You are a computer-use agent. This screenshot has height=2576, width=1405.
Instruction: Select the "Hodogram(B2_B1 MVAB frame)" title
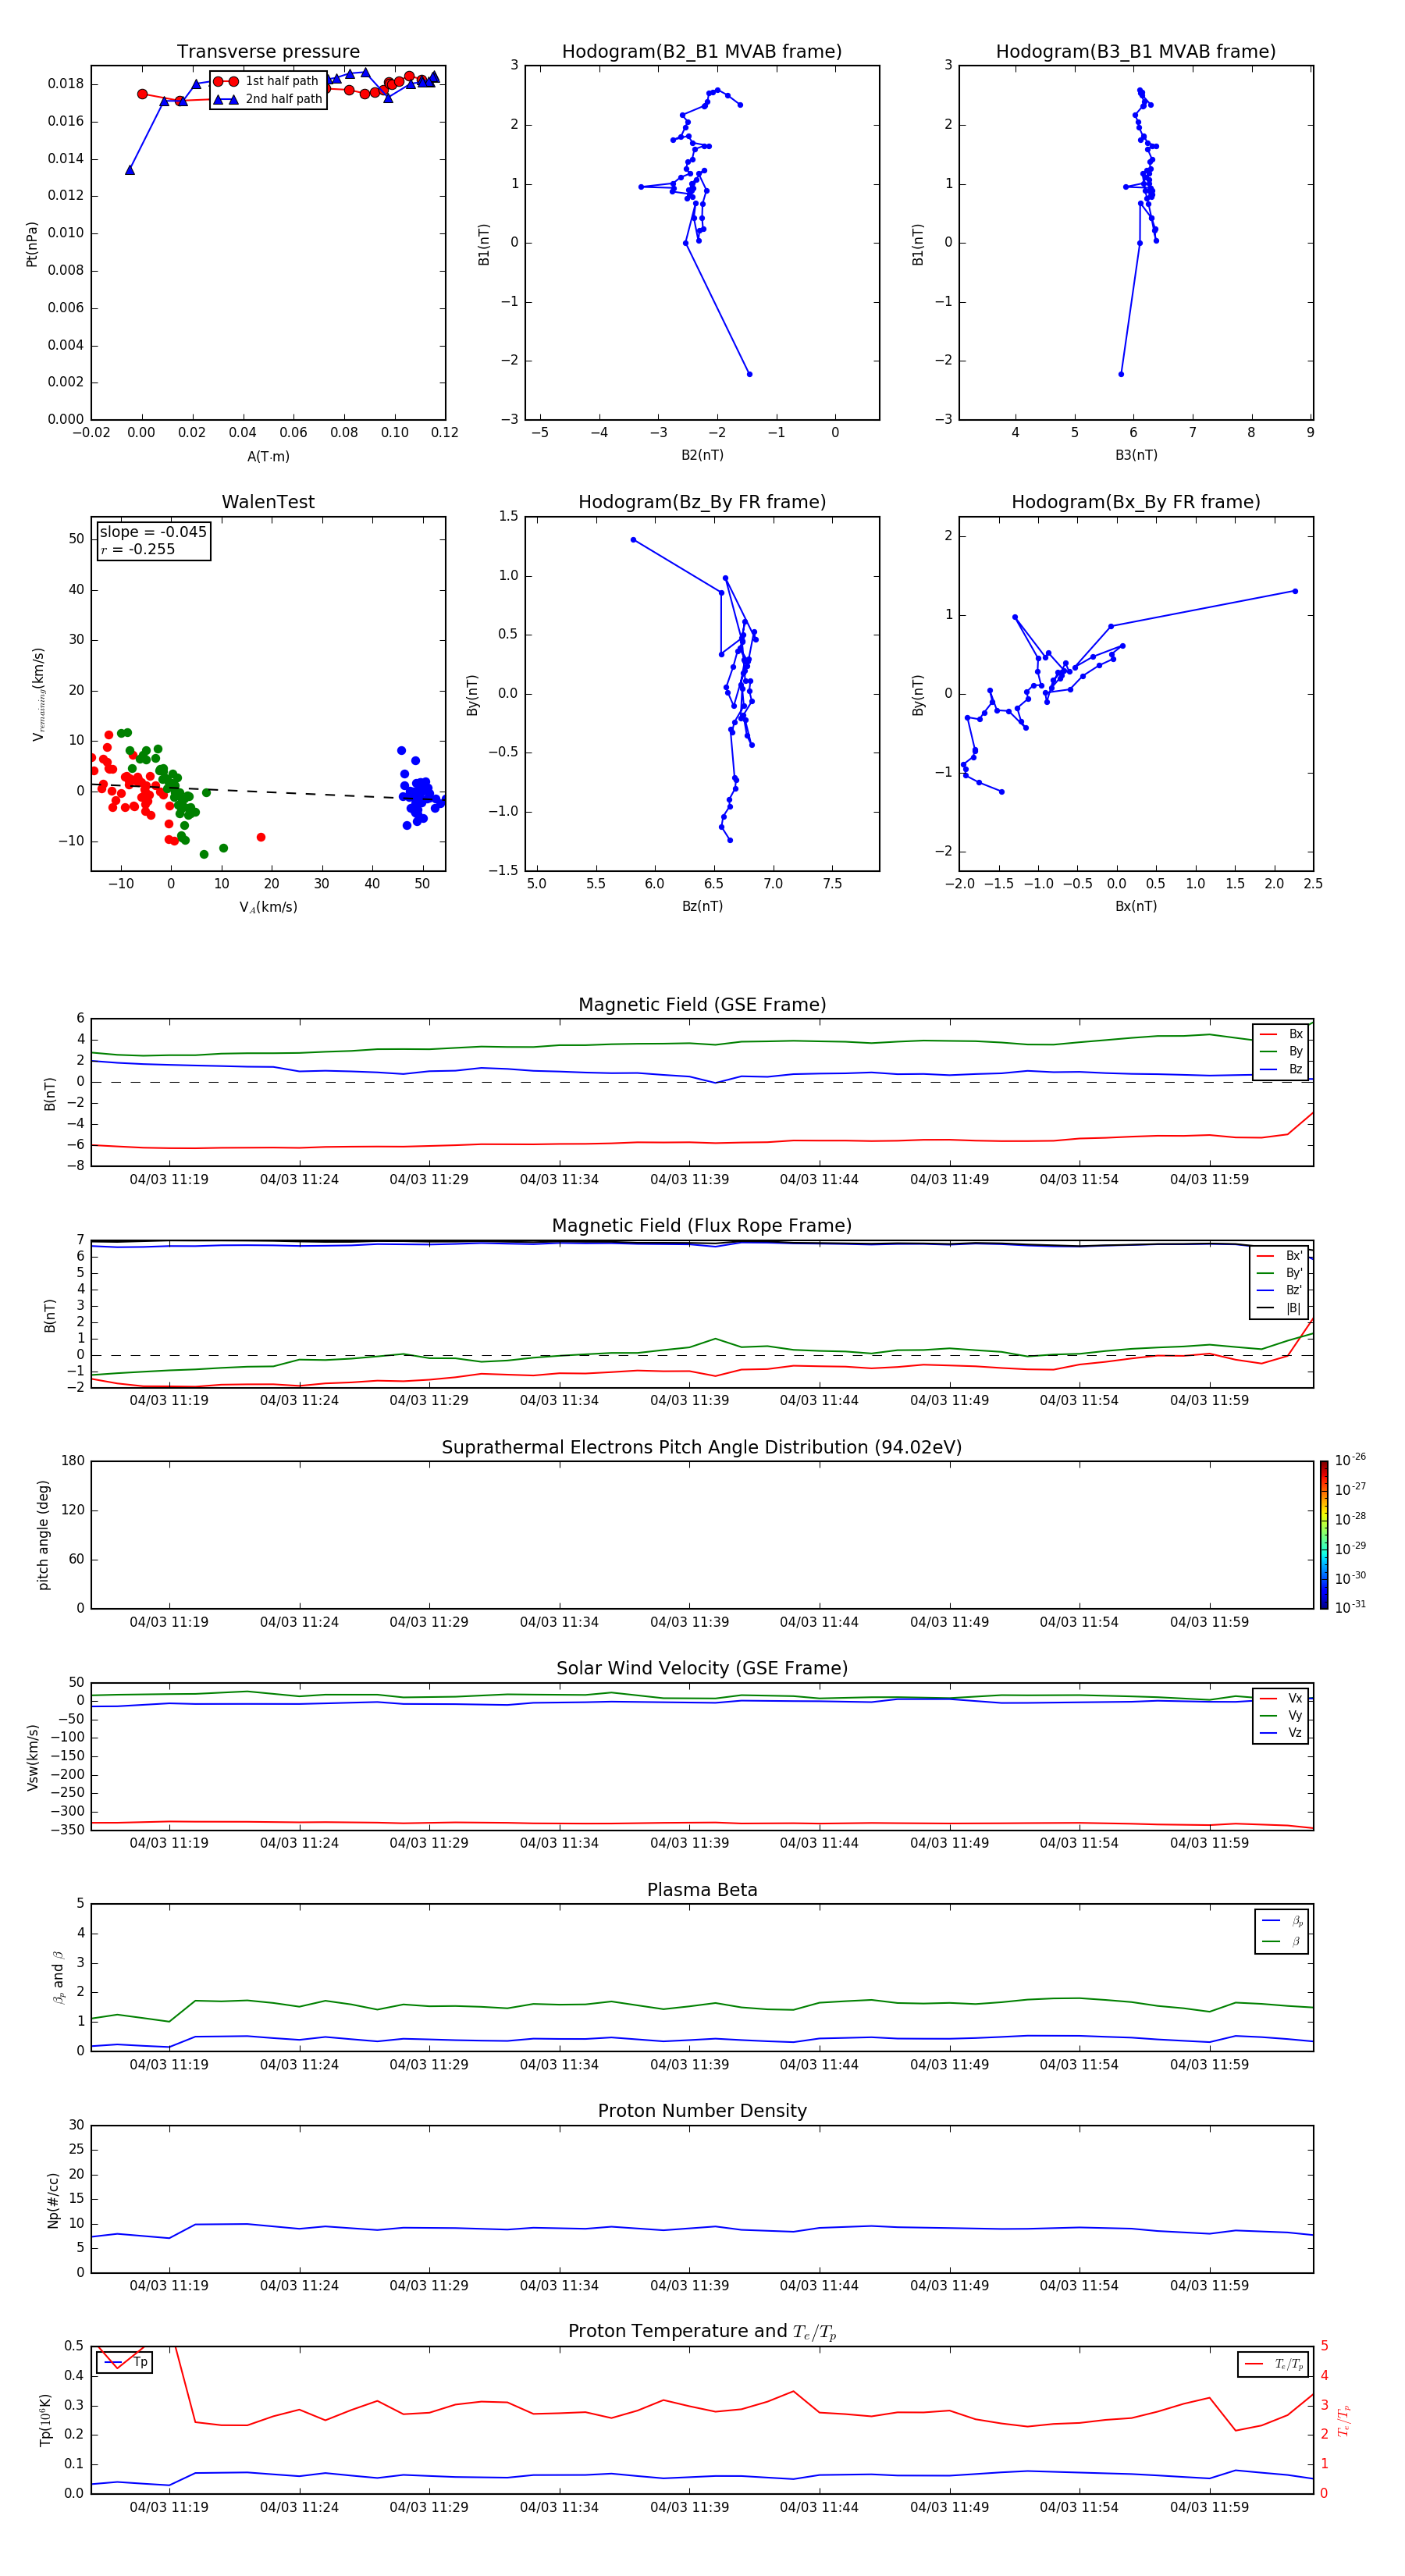[702, 52]
